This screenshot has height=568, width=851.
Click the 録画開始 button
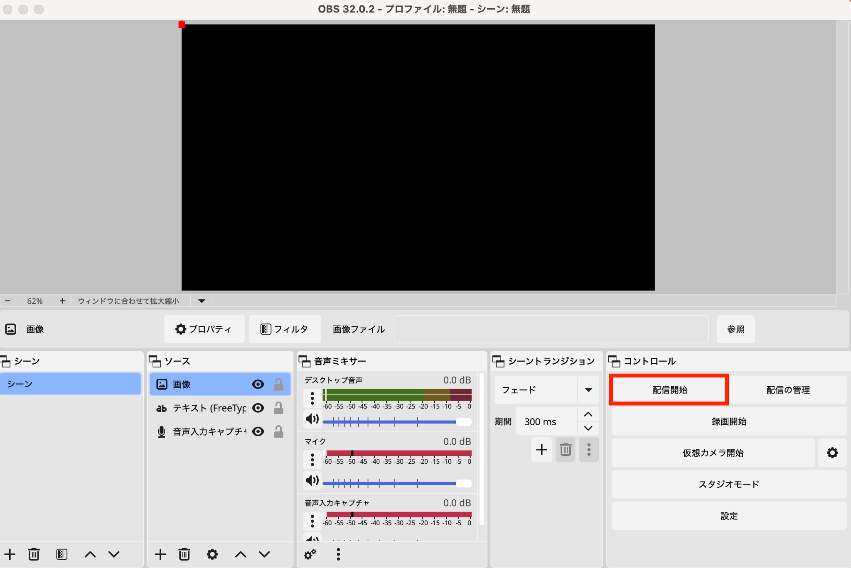[x=728, y=421]
